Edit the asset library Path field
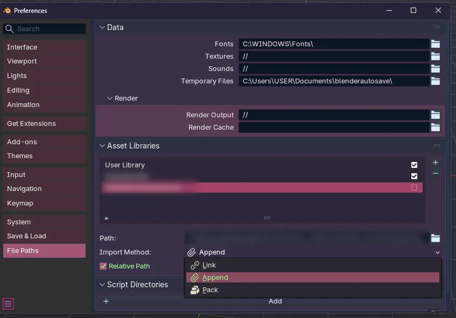 click(x=307, y=238)
